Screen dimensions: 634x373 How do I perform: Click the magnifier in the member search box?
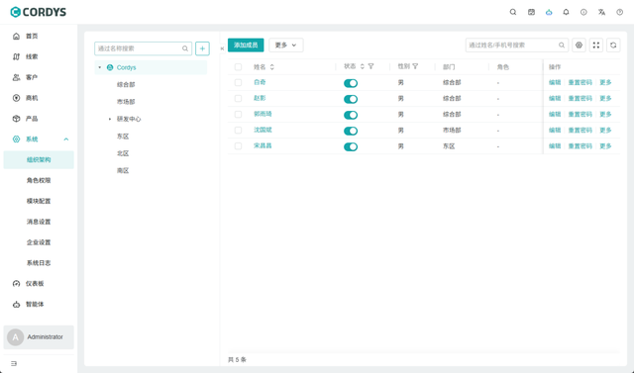pos(562,46)
